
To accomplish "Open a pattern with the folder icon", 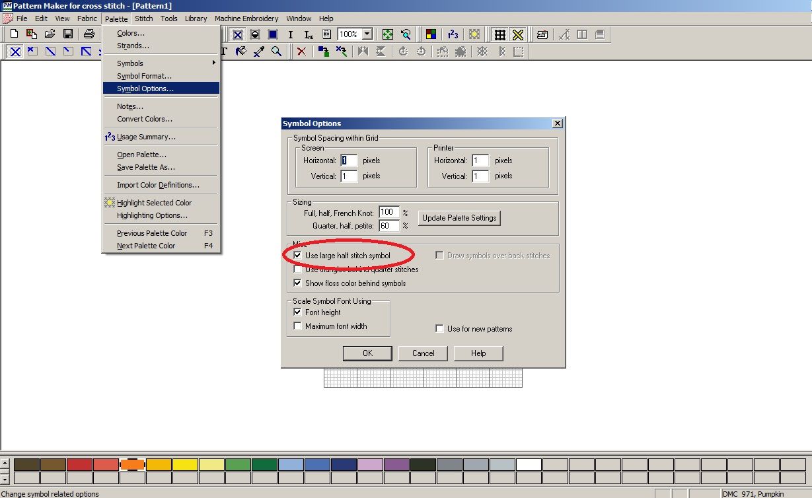I will pos(50,34).
